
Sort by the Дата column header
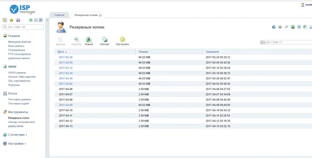click(95, 52)
